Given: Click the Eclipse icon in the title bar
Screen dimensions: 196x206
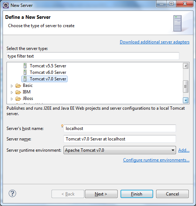Looking at the screenshot, I should 6,5.
